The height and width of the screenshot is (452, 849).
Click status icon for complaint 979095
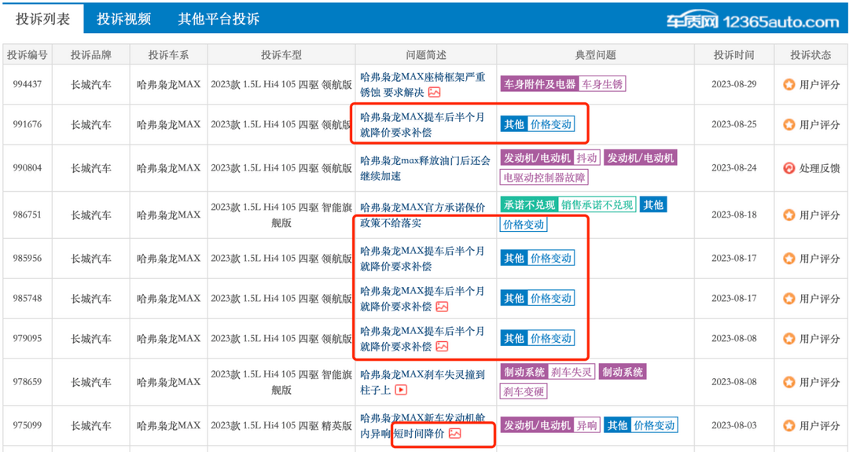[789, 339]
